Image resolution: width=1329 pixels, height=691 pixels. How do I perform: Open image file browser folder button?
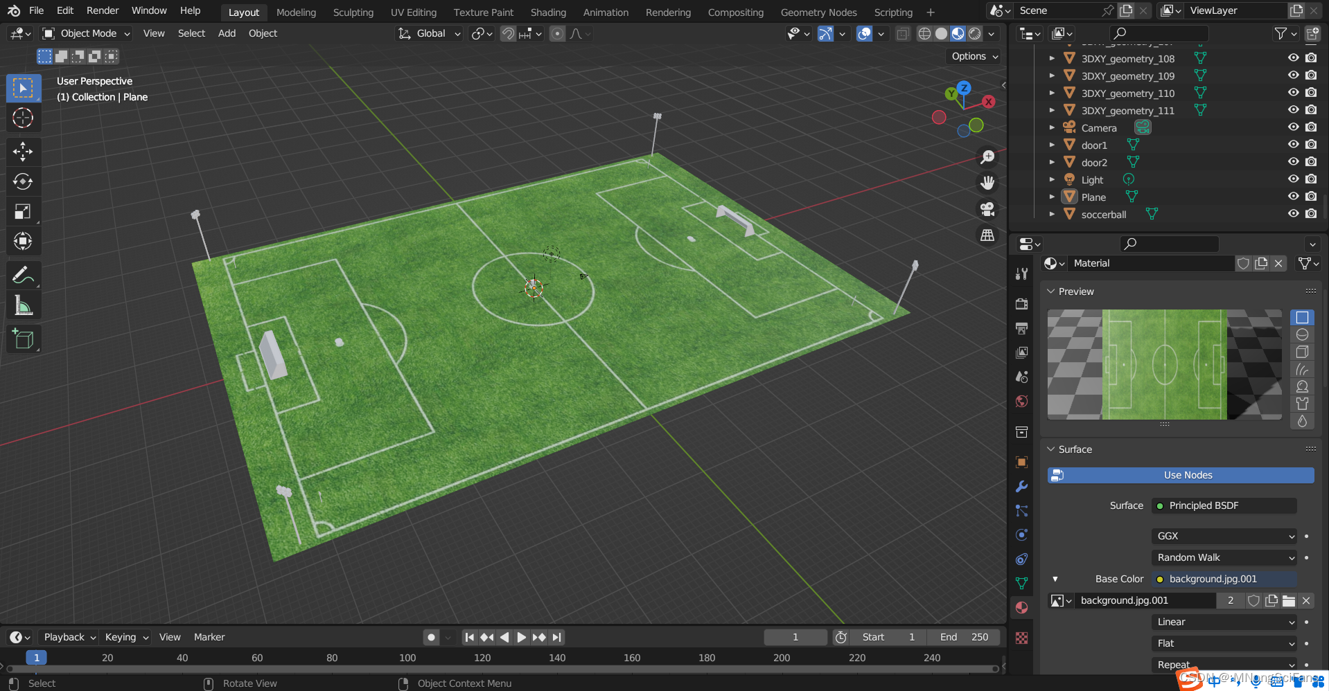(1289, 600)
